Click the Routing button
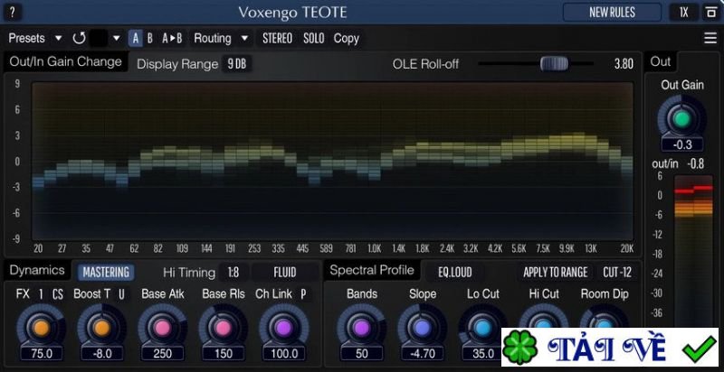 point(213,38)
